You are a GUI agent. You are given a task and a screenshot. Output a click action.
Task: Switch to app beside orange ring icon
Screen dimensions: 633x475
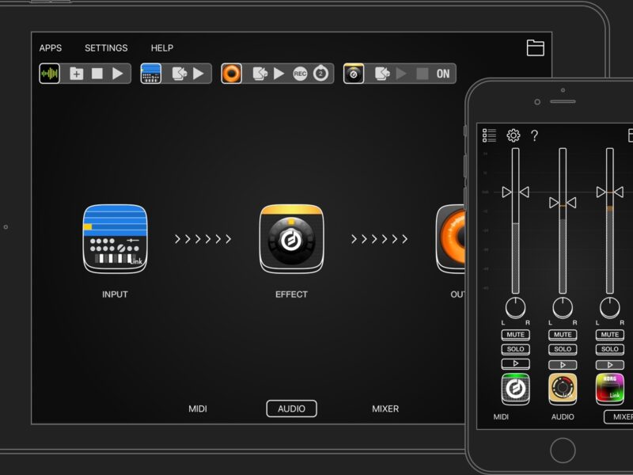(260, 74)
